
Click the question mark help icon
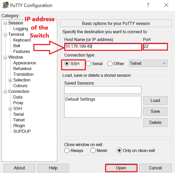tap(148, 5)
